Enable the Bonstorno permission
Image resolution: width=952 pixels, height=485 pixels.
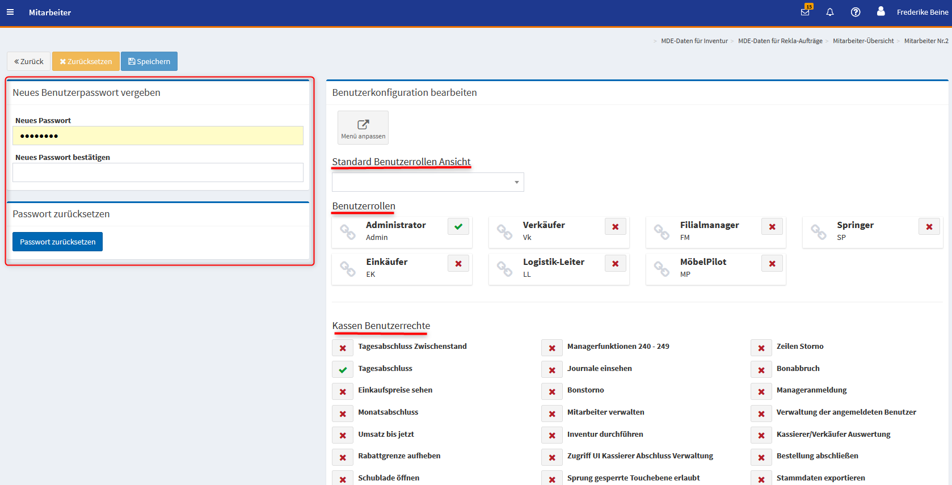(552, 392)
